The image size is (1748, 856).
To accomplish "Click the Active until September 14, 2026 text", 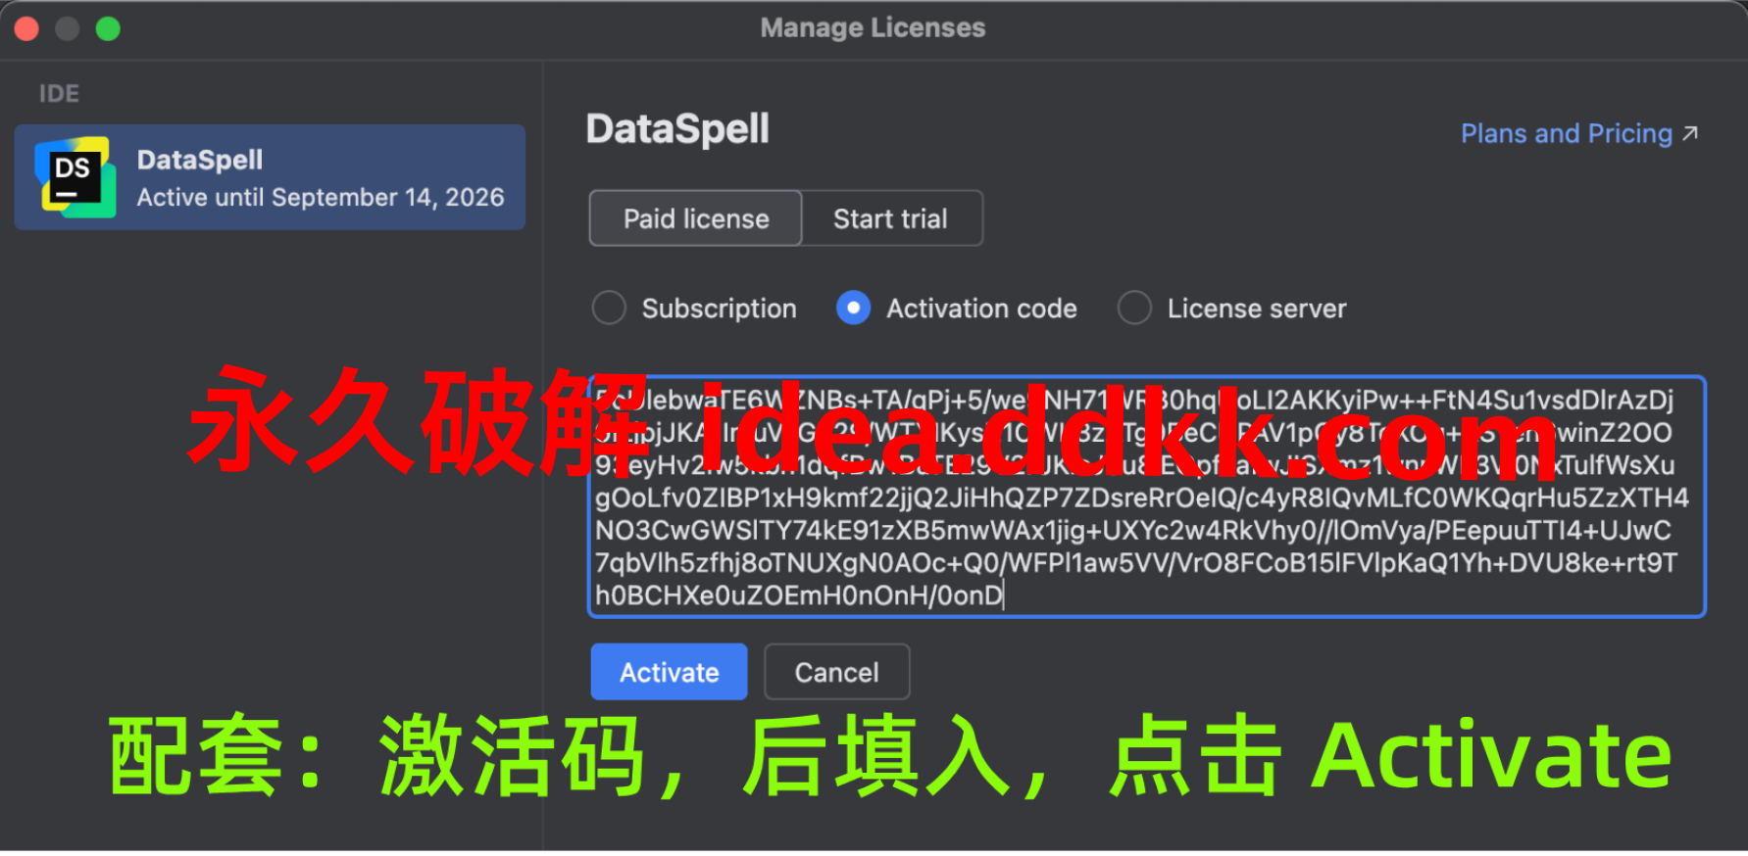I will (321, 197).
